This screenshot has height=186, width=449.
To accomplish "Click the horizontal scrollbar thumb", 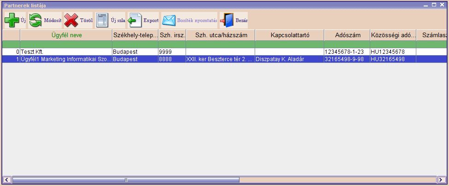I will [126, 180].
